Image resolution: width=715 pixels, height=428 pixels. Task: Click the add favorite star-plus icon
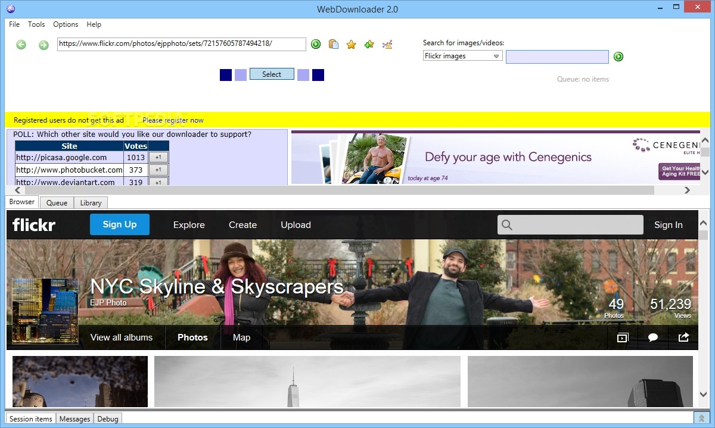tap(369, 44)
